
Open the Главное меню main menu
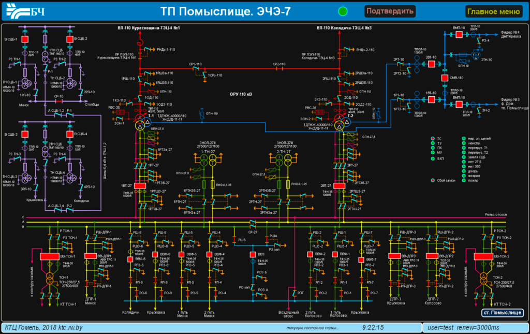(493, 11)
